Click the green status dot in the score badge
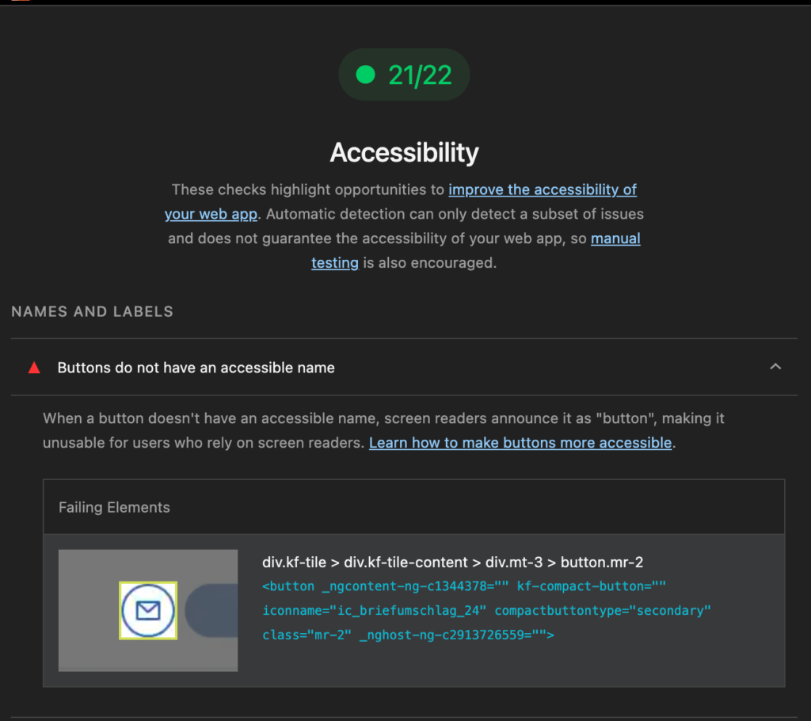811x721 pixels. click(x=365, y=74)
